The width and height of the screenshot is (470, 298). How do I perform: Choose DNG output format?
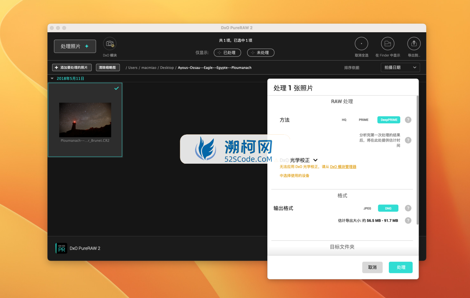388,208
